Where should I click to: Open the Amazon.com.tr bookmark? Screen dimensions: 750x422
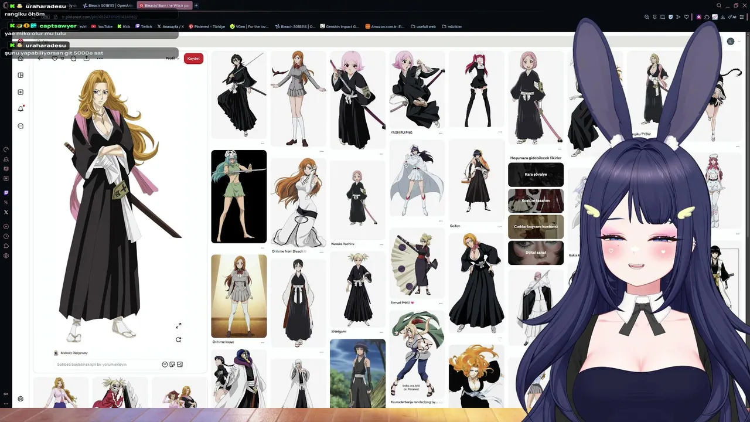click(x=385, y=26)
